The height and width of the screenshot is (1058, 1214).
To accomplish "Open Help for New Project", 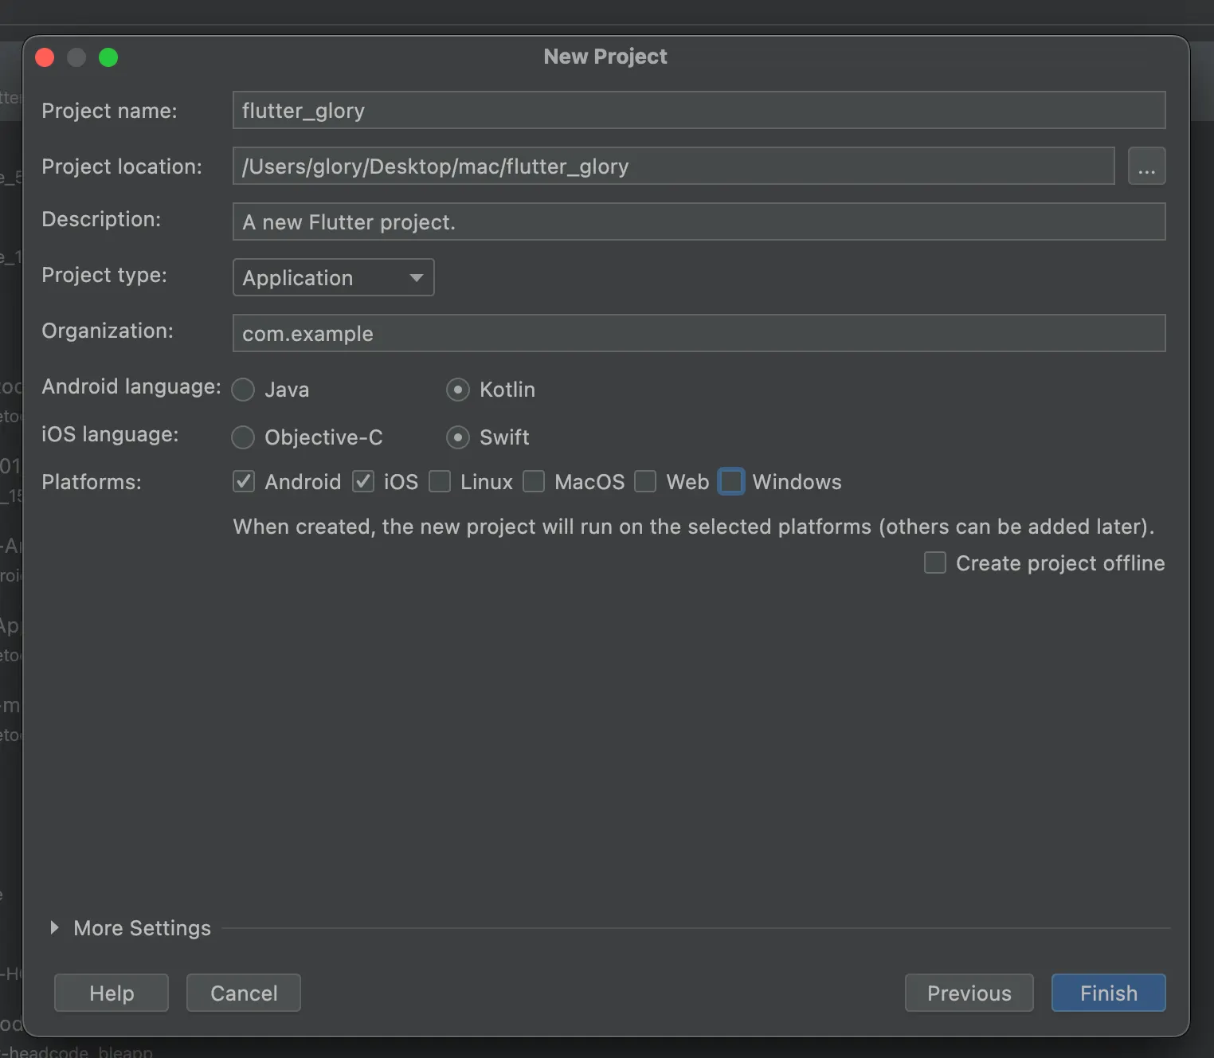I will tap(112, 993).
